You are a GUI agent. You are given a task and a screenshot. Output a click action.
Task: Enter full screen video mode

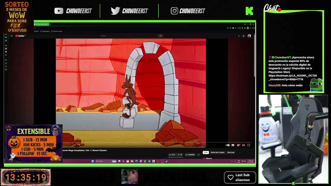coord(249,145)
